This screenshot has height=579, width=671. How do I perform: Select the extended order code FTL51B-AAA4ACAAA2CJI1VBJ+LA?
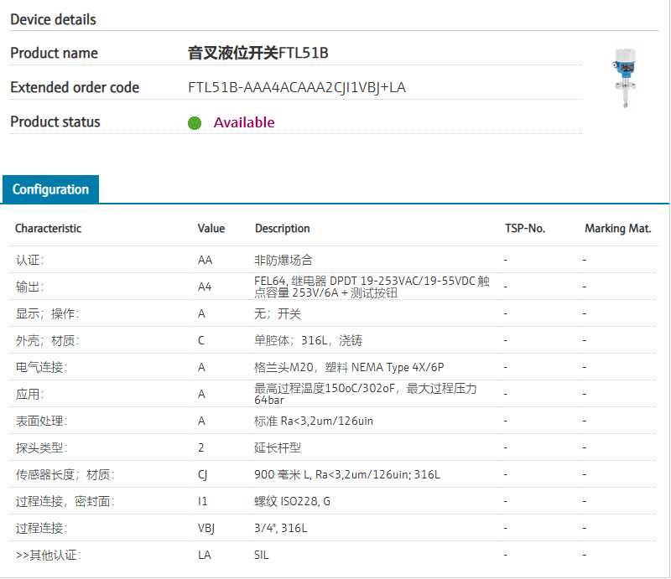(297, 88)
